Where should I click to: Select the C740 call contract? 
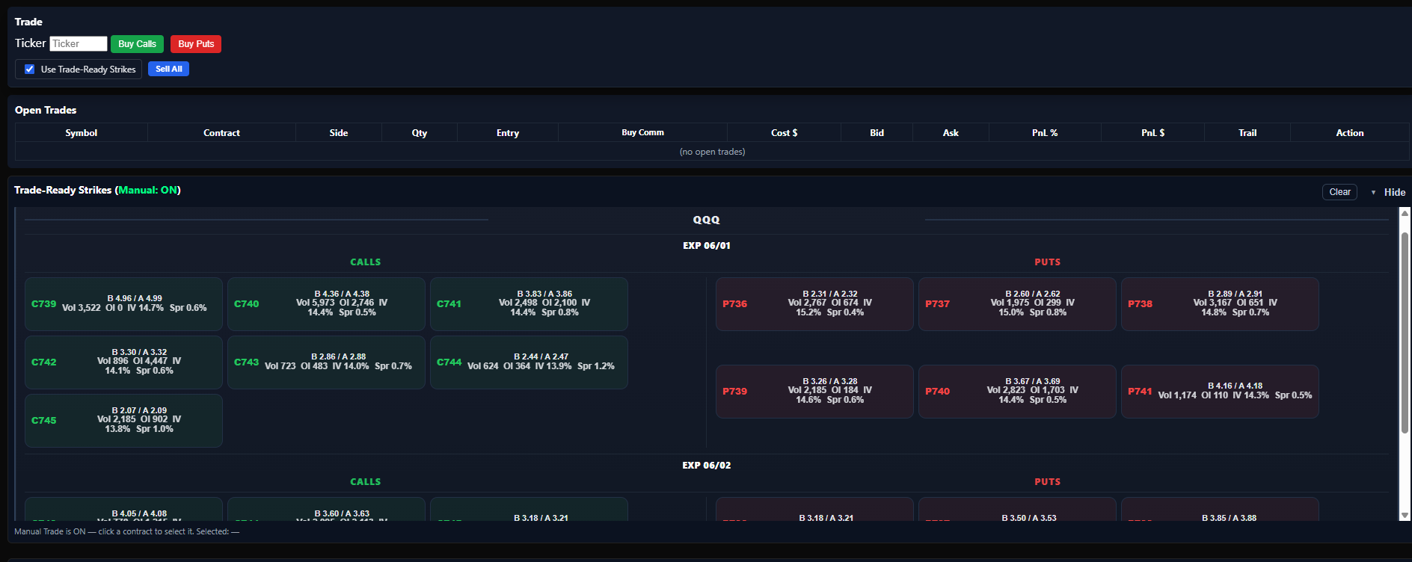point(326,304)
